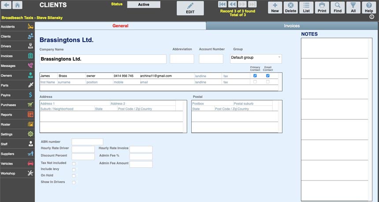Enable the Tax Not Included checkbox

pyautogui.click(x=74, y=163)
